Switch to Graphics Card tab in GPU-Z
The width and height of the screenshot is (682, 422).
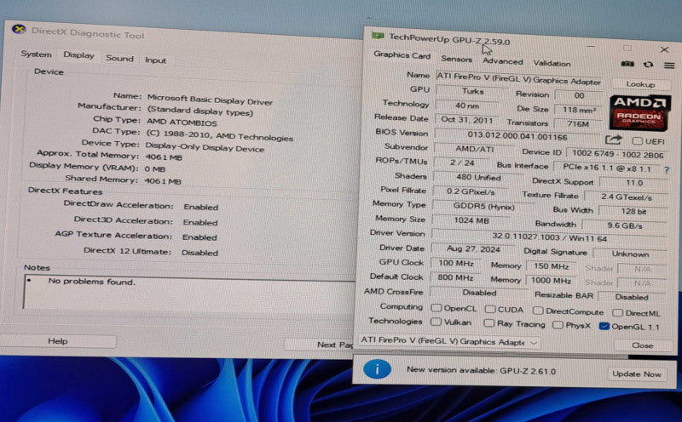tap(402, 55)
